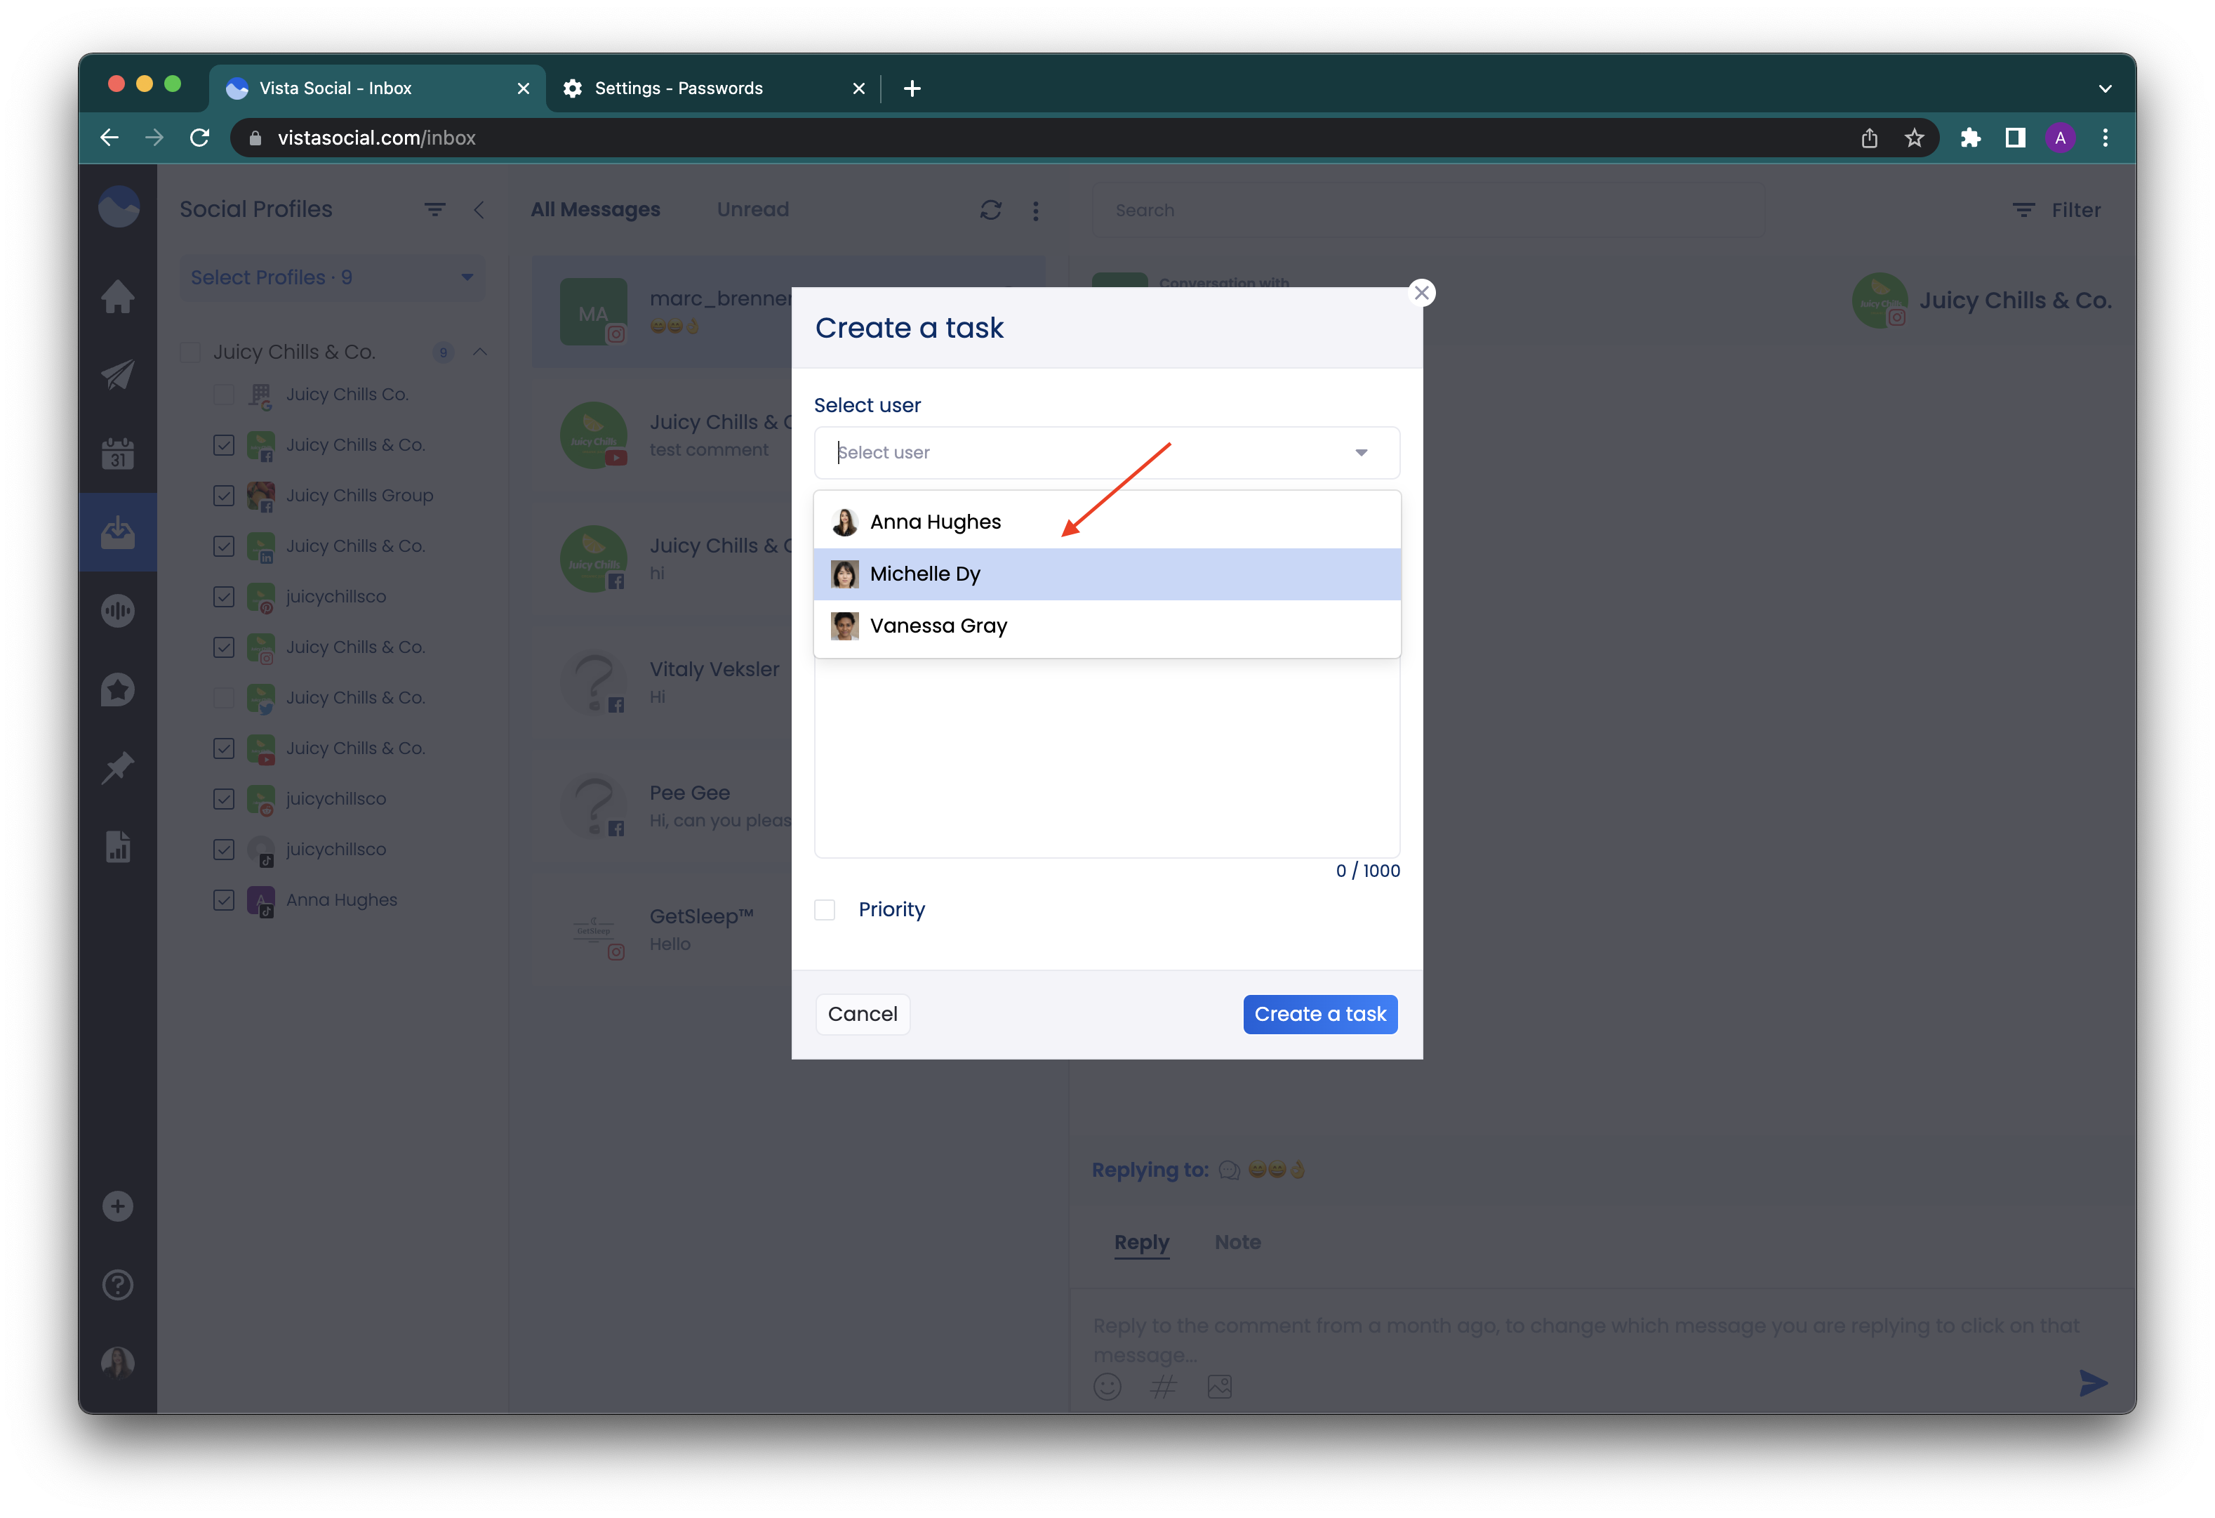This screenshot has width=2215, height=1518.
Task: Open a new browser tab
Action: 912,88
